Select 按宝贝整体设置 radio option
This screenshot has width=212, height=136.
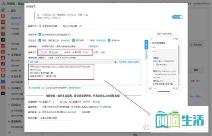coord(40,26)
